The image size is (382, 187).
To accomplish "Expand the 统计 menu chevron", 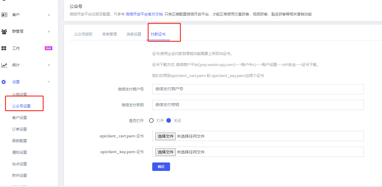I will coord(49,65).
